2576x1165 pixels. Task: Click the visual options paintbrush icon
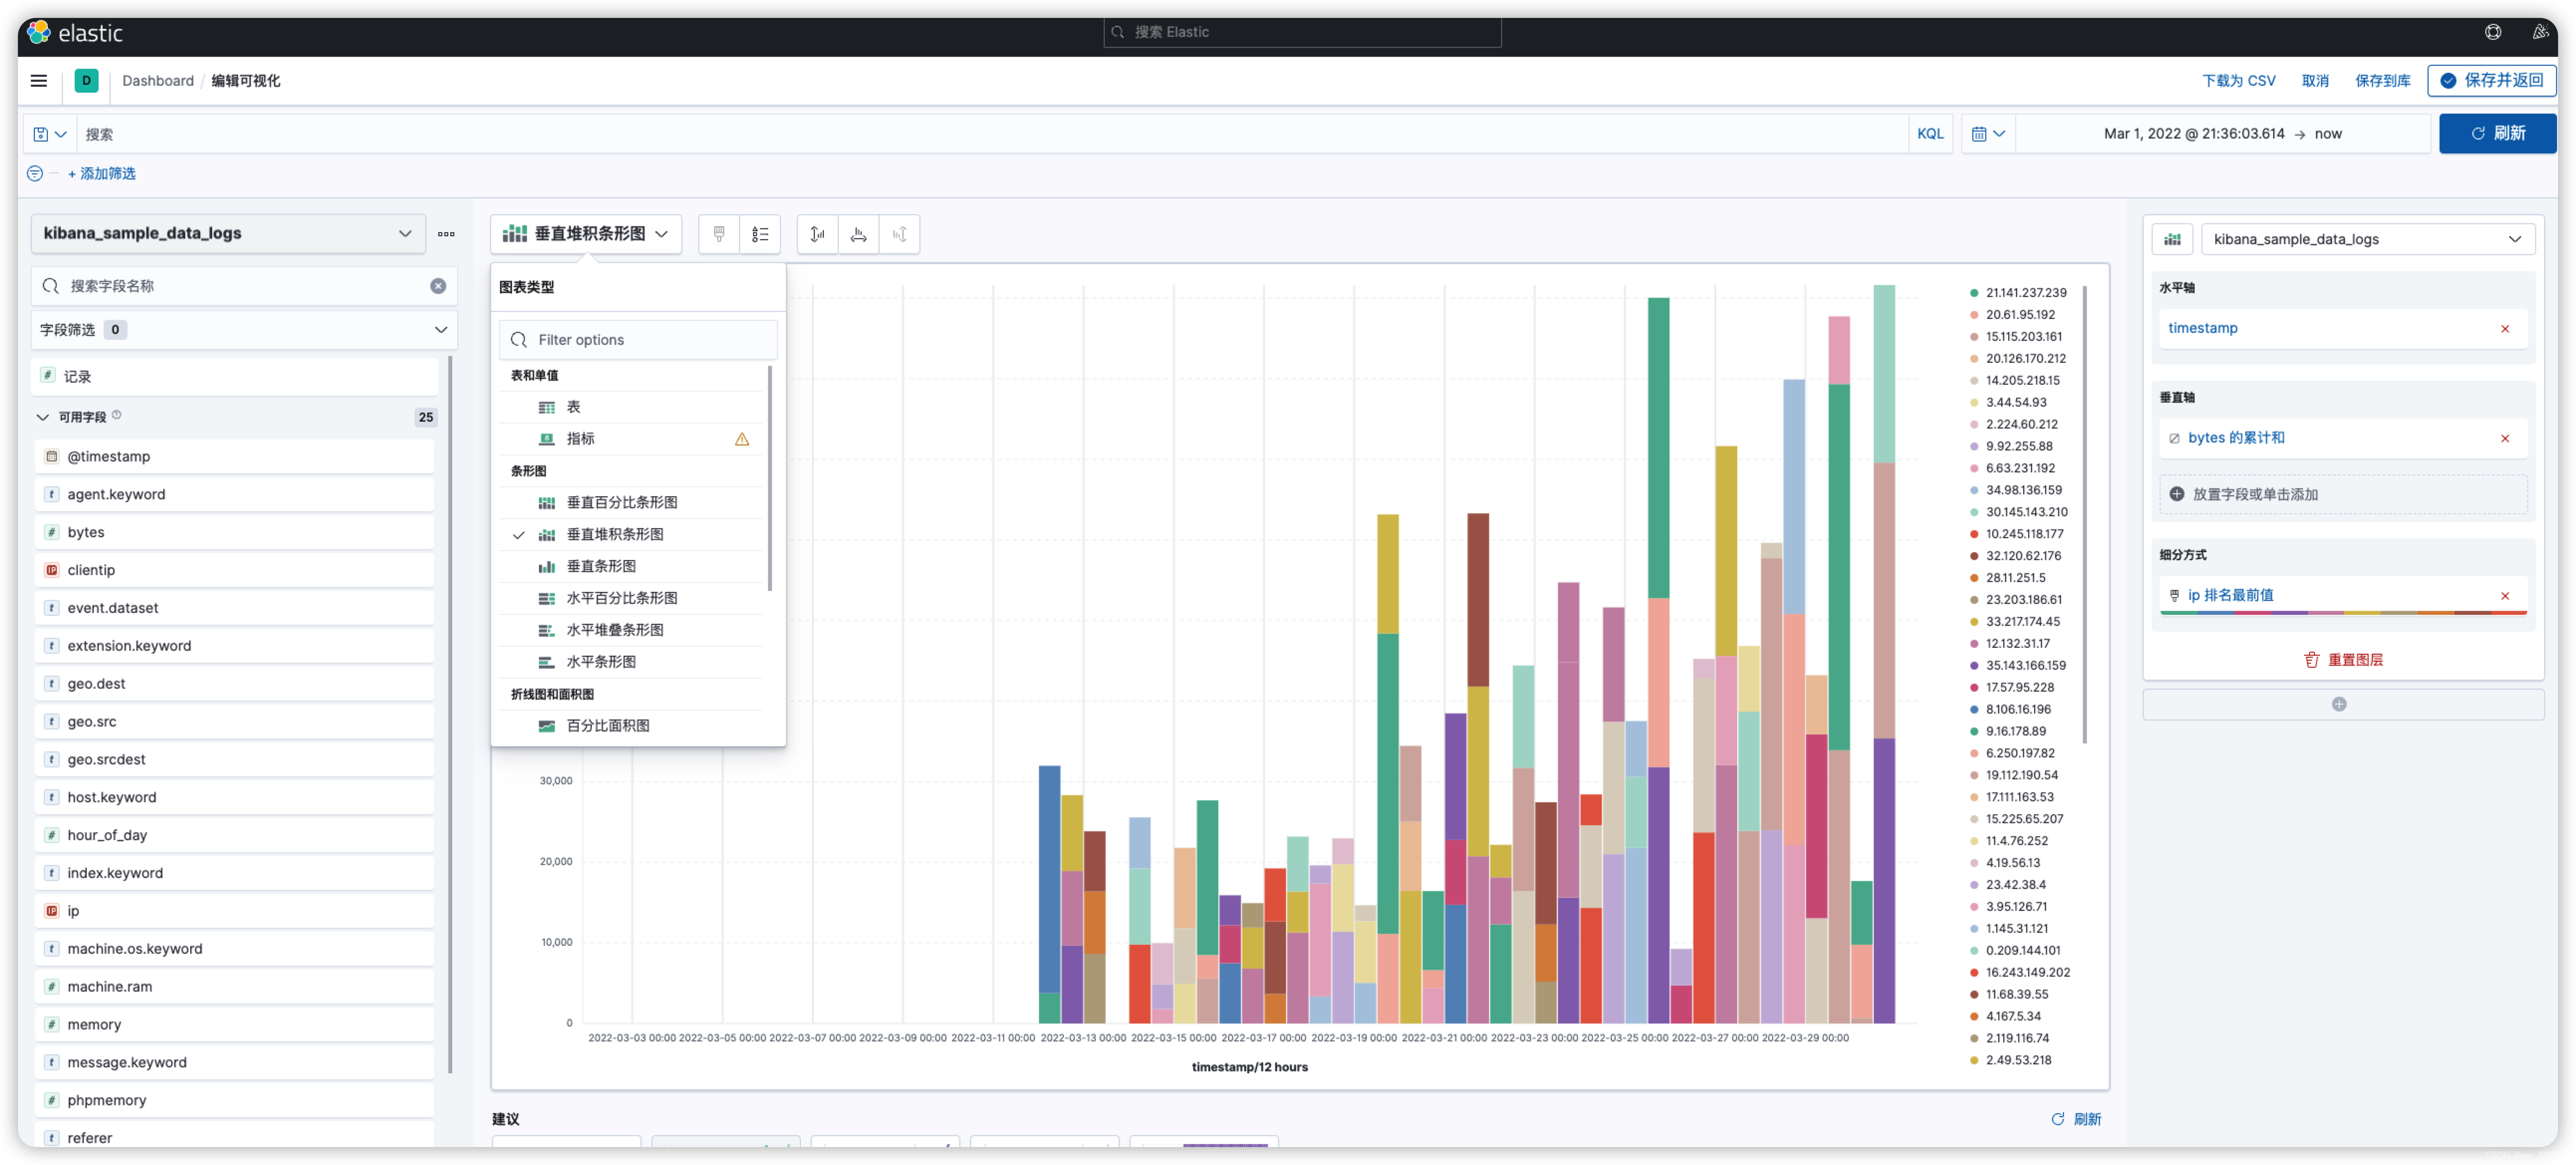click(718, 234)
